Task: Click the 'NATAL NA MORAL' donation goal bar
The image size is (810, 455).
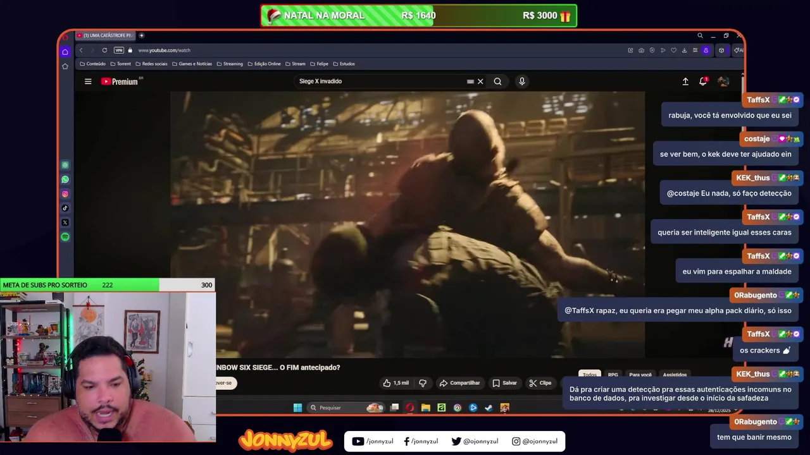Action: click(419, 16)
